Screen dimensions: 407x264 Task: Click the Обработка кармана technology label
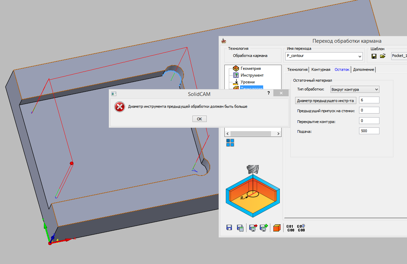tap(250, 56)
